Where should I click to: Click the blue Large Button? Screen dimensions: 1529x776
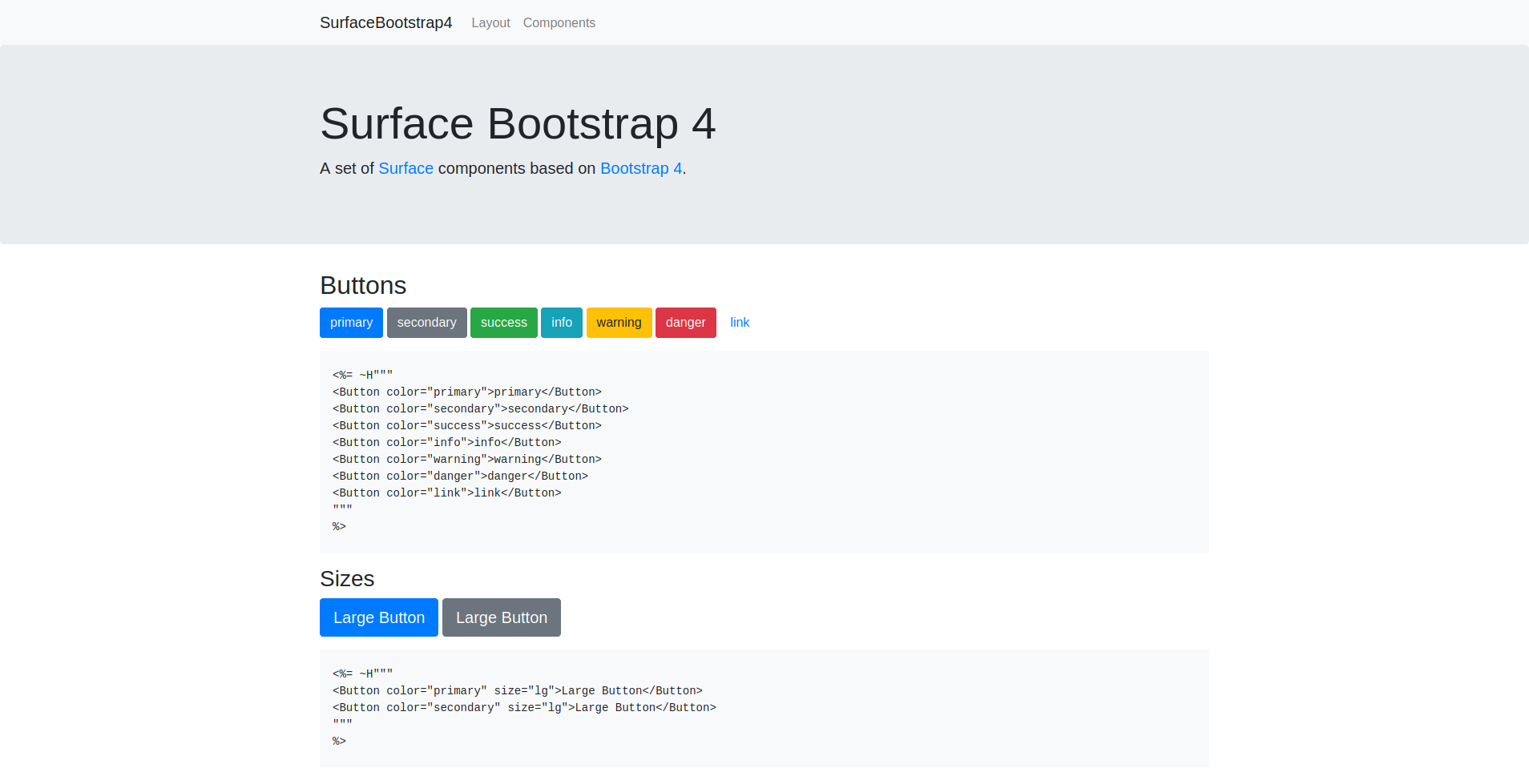379,617
